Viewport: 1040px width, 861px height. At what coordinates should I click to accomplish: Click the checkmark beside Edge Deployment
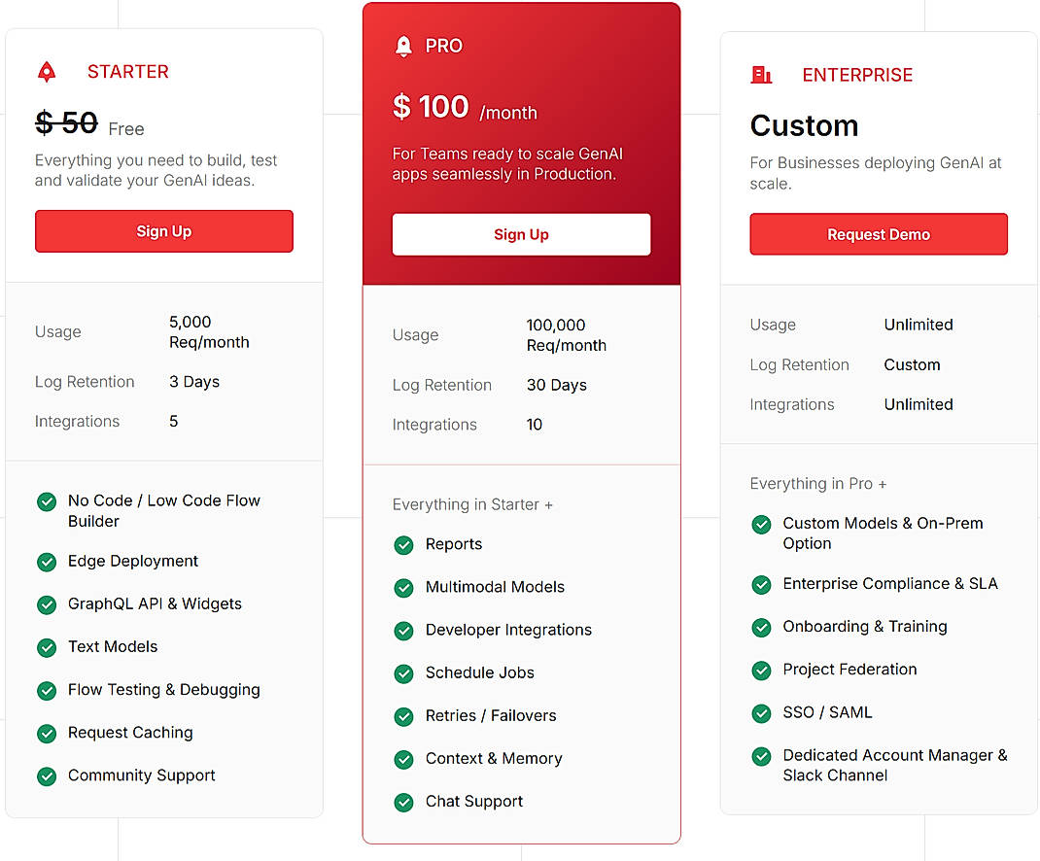(47, 562)
